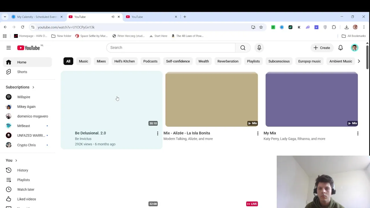Screen dimensions: 370x208
Task: Click the Chrome address bar URL
Action: coord(66,27)
